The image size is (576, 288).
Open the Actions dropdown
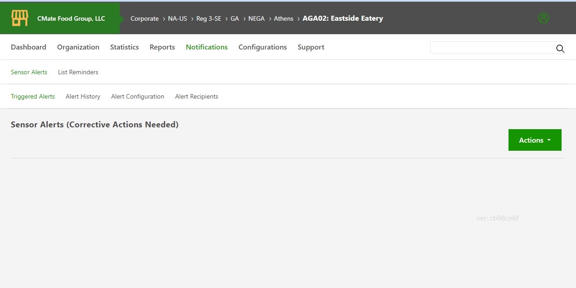(535, 140)
